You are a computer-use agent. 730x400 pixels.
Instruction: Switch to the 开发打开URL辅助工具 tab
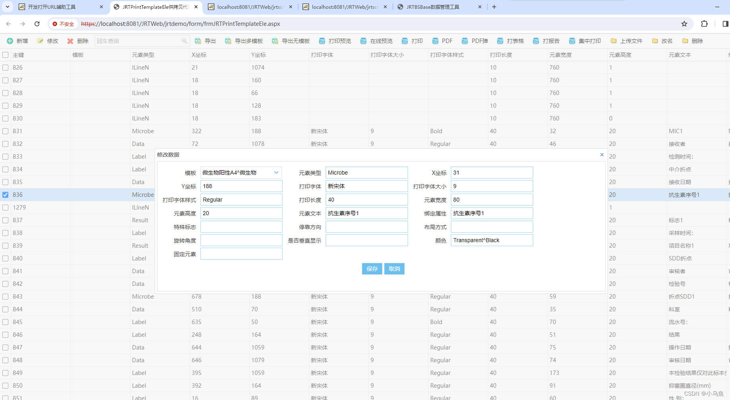tap(60, 7)
